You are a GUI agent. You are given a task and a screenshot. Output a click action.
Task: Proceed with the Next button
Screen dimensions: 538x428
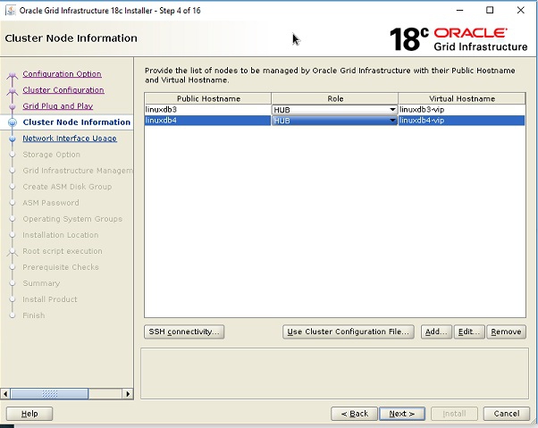(402, 414)
